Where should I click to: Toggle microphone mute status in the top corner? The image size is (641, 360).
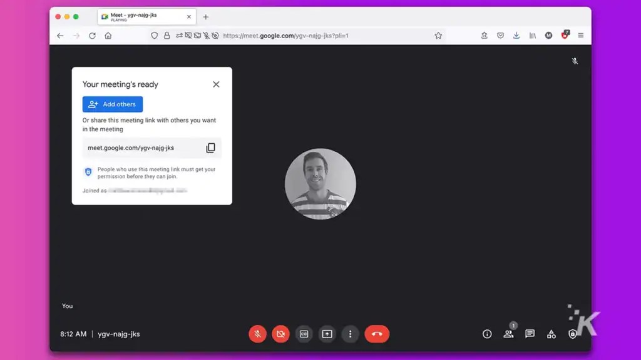[x=575, y=61]
